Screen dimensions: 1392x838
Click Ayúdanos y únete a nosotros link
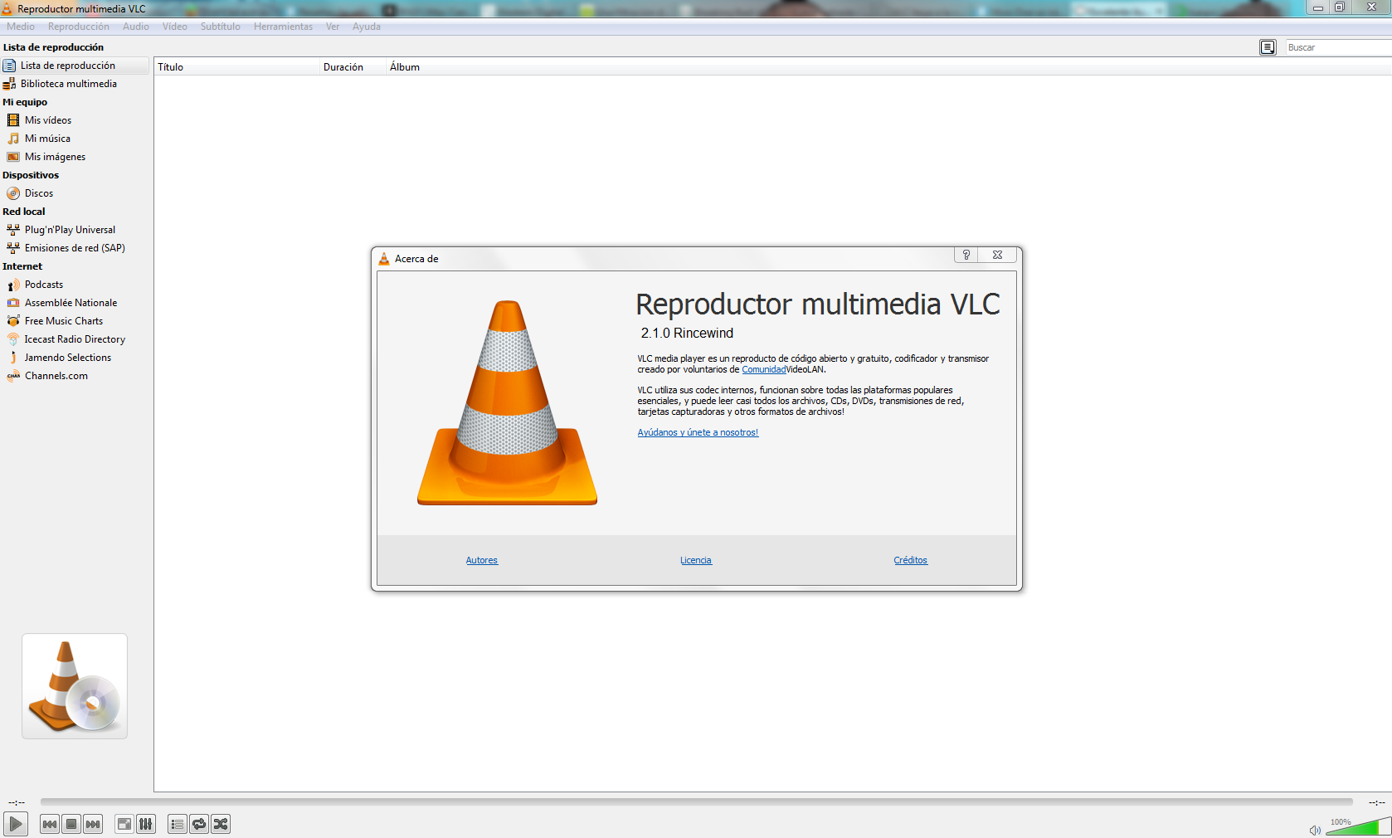tap(698, 432)
